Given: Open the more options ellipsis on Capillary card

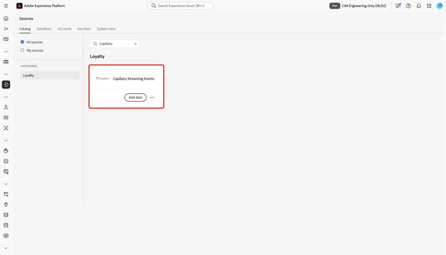Looking at the screenshot, I should tap(152, 97).
